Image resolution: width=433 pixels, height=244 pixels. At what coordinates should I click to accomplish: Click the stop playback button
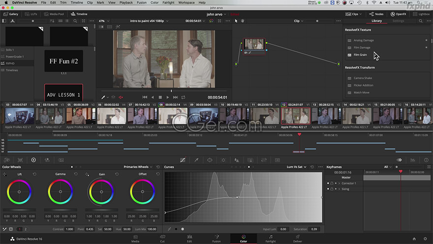(x=160, y=98)
